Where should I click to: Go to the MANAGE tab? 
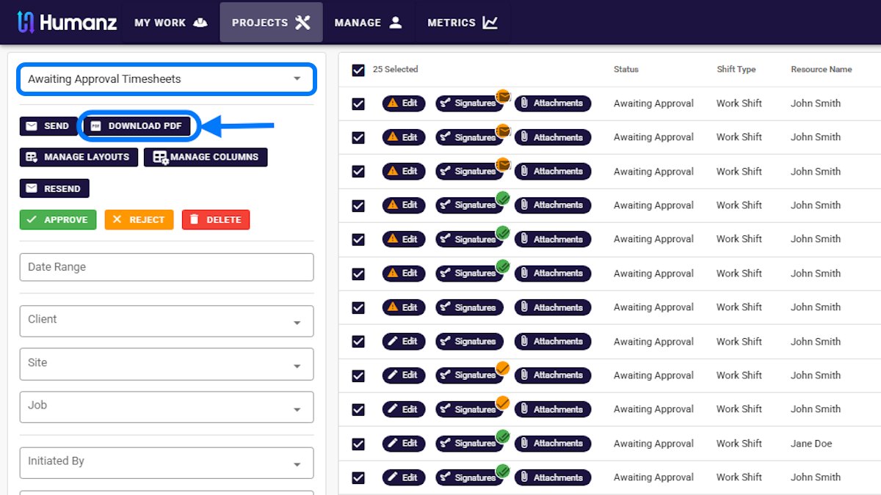click(369, 23)
